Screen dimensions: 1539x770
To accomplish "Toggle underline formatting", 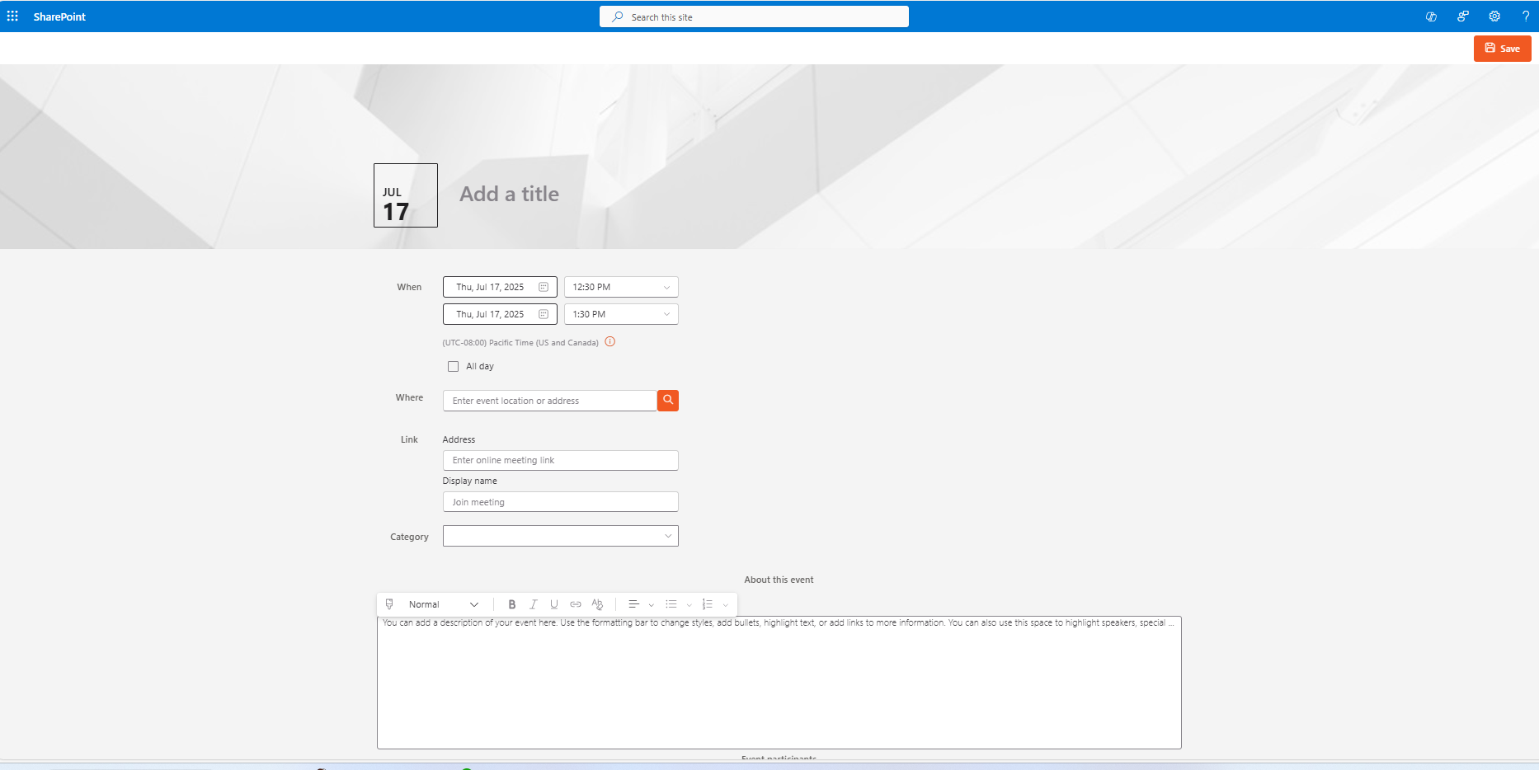I will coord(554,604).
